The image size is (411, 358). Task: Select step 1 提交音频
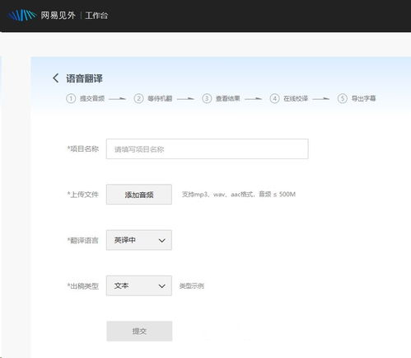coord(86,98)
